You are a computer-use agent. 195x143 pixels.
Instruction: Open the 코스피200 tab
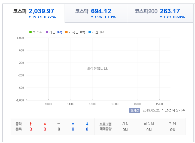pyautogui.click(x=160, y=13)
